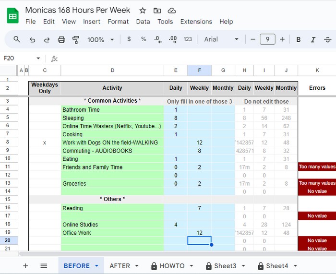Open the Extensions menu
The height and width of the screenshot is (274, 336).
(196, 22)
